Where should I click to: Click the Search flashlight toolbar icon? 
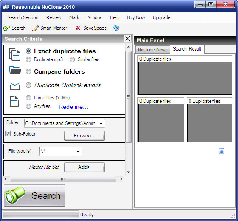click(6, 28)
